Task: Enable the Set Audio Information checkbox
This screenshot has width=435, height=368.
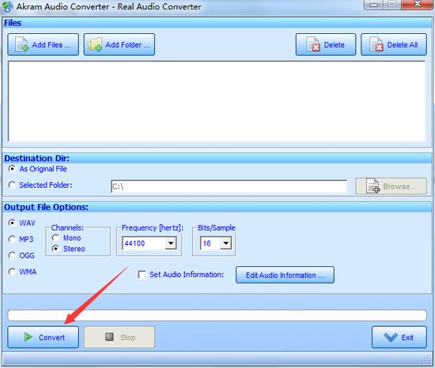Action: click(142, 274)
